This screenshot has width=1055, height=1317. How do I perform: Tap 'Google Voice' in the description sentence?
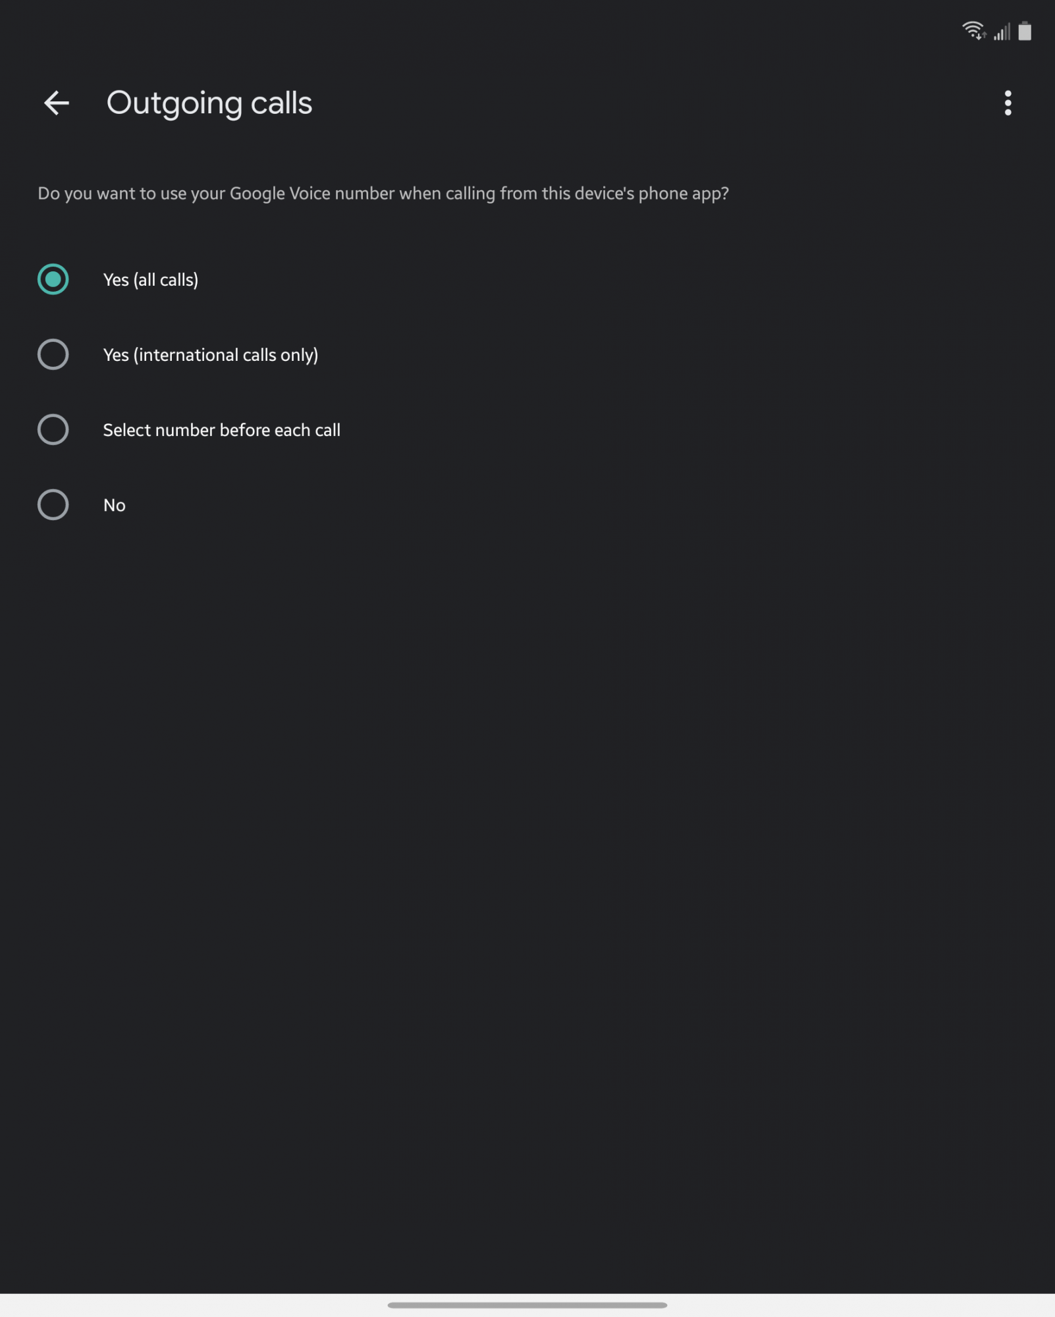coord(280,194)
